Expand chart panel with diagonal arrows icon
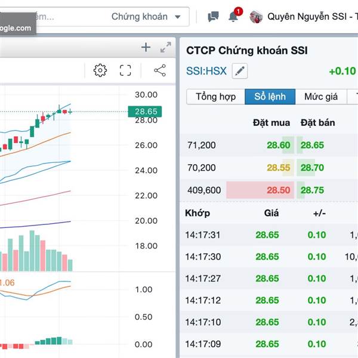Screen dimensions: 358x358 click(x=166, y=47)
